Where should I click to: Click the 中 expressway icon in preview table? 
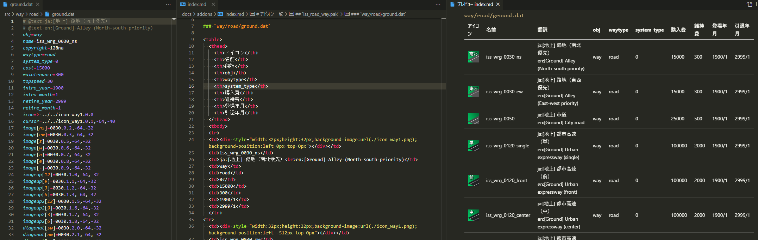pos(474,215)
